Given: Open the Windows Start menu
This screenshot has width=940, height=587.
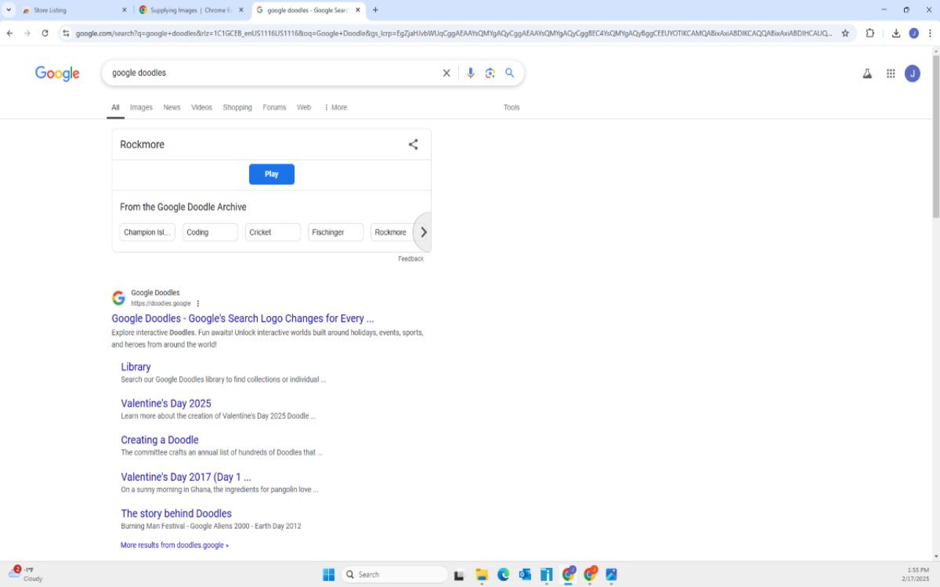Looking at the screenshot, I should tap(328, 575).
